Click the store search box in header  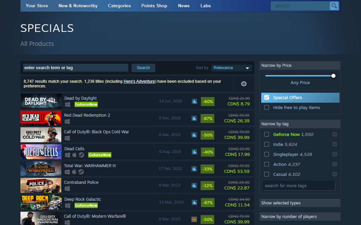coord(300,6)
